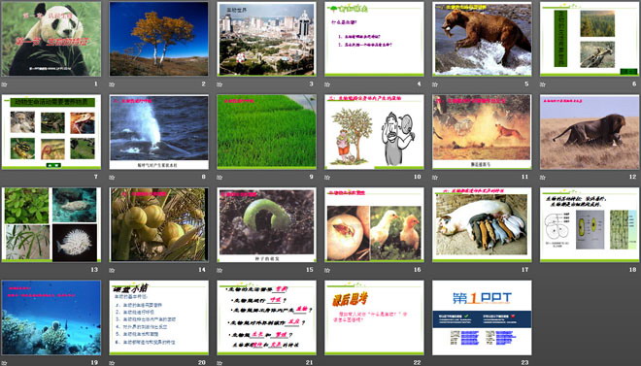Select slide 21 fill-in-the-blank questions thumbnail
The image size is (641, 366).
pyautogui.click(x=266, y=317)
